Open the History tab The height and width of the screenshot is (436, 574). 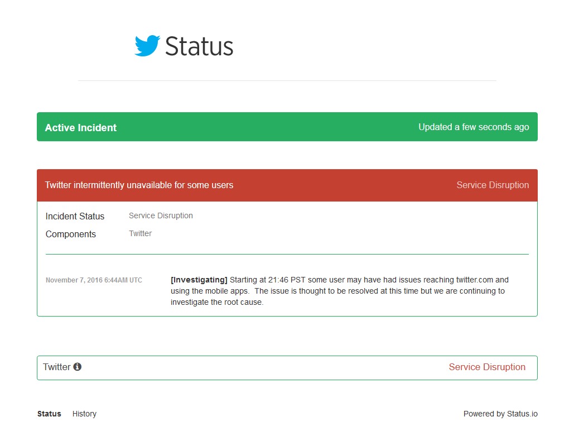84,414
